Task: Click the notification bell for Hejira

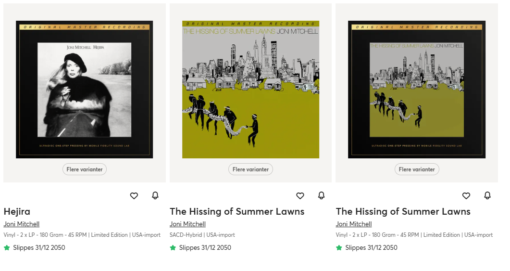Action: 155,195
